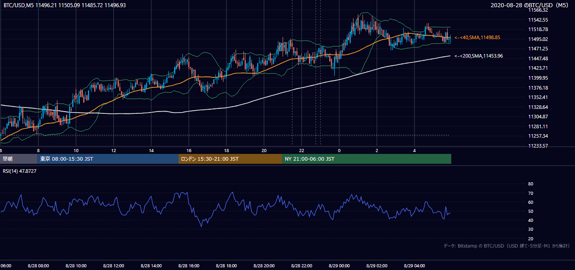Image resolution: width=575 pixels, height=270 pixels.
Task: Click price axis value 11447.48
Action: point(538,58)
